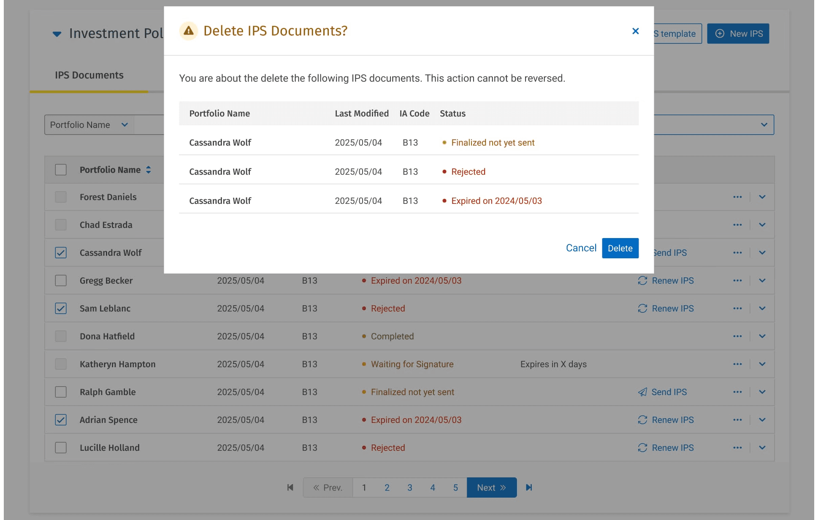Viewport: 818px width, 520px height.
Task: Close the Delete IPS Documents dialog
Action: (x=635, y=31)
